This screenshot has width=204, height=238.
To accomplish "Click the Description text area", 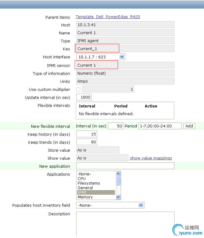I will pyautogui.click(x=125, y=224).
